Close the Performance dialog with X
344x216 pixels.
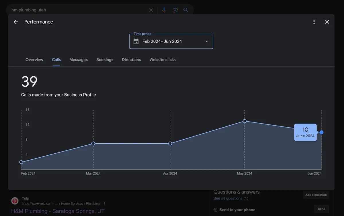click(x=327, y=22)
